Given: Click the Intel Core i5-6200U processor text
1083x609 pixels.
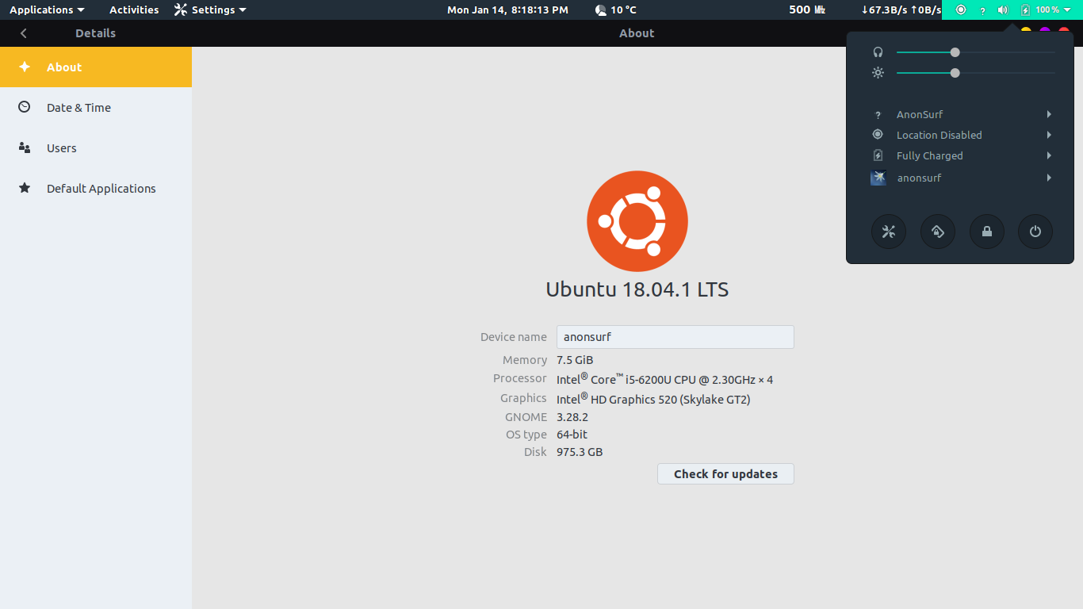Looking at the screenshot, I should (x=664, y=379).
